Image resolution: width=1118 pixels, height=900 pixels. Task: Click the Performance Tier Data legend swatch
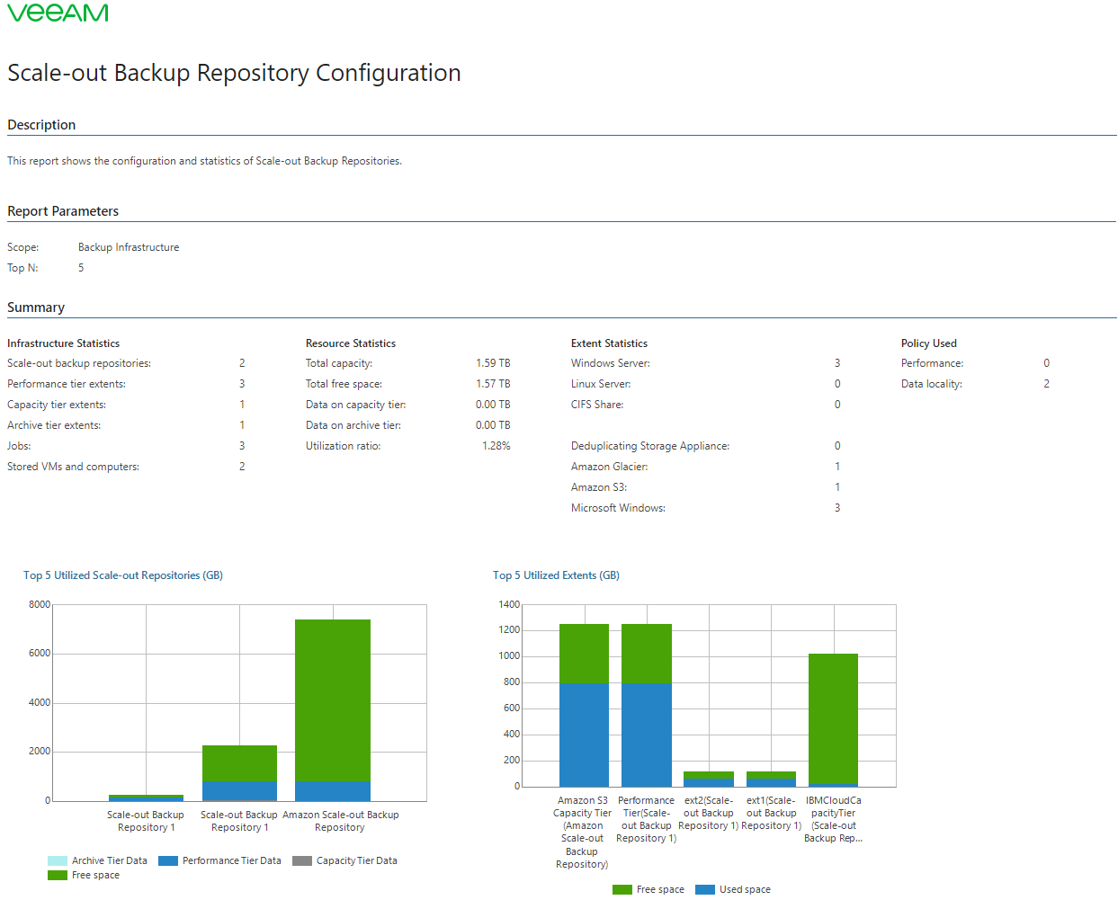coord(168,861)
